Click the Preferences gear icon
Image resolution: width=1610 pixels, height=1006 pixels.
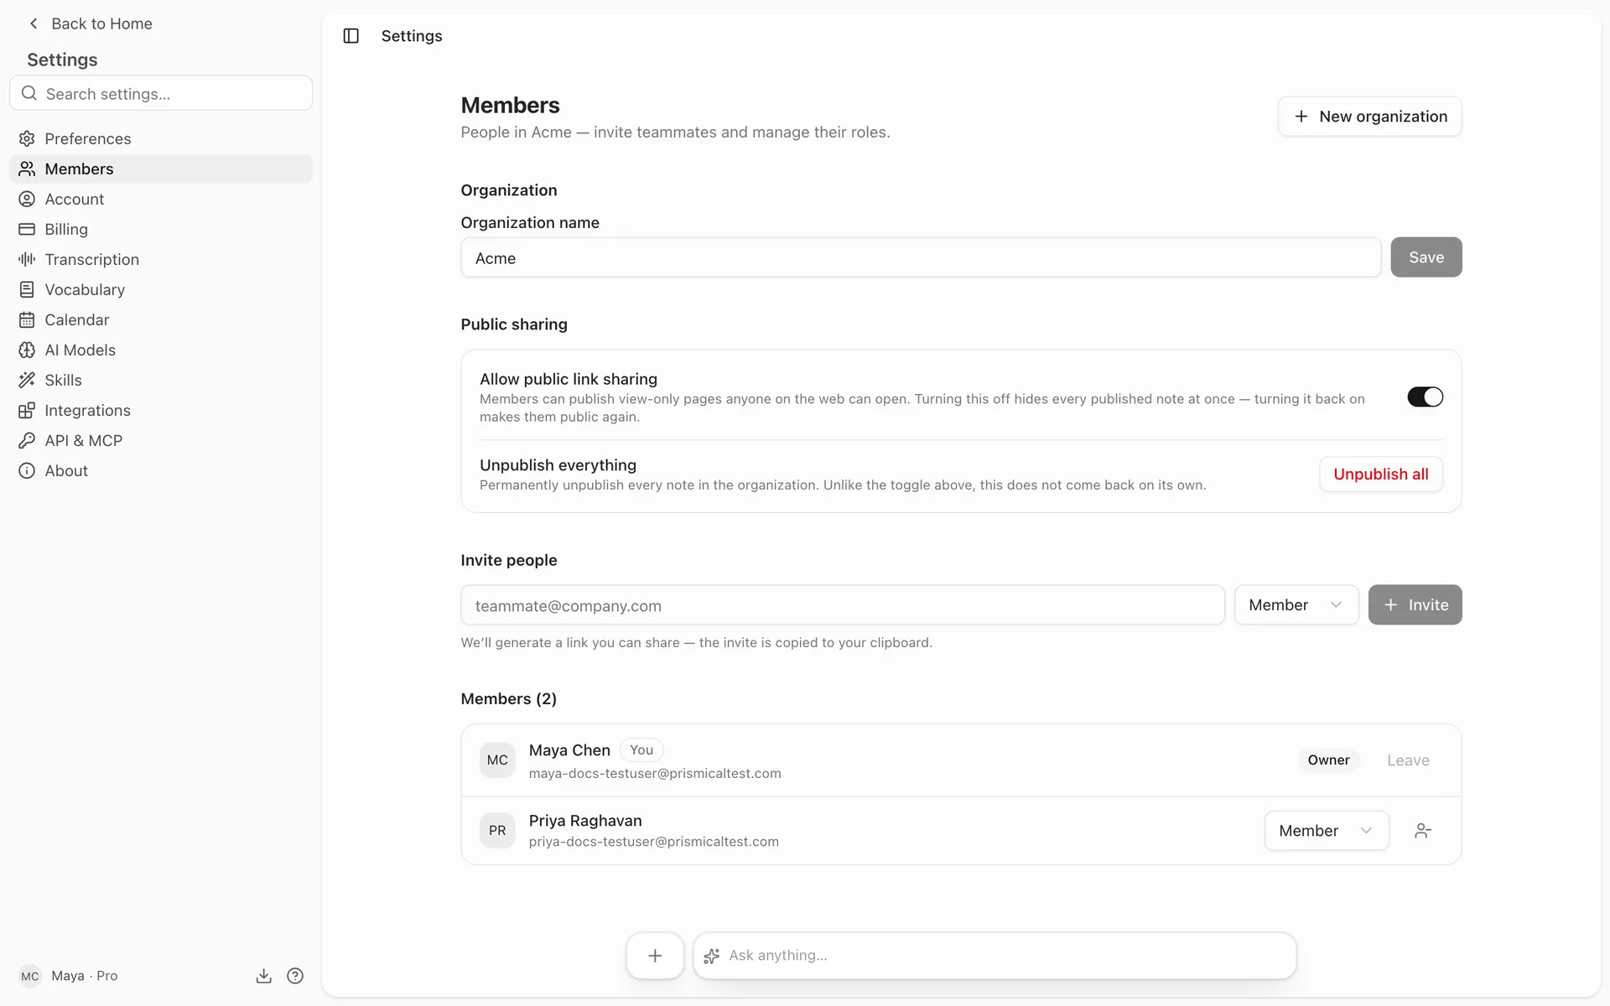(27, 138)
